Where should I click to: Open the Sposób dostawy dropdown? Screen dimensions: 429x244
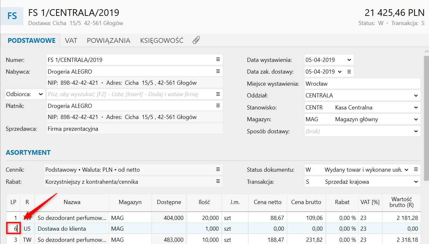pos(416,131)
